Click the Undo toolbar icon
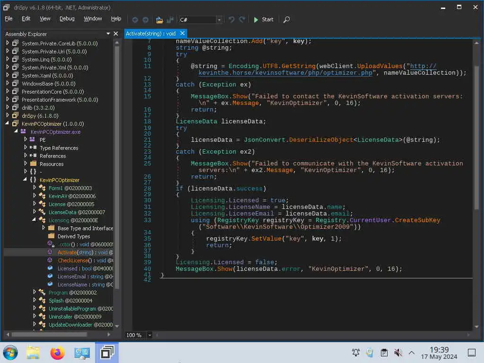The height and width of the screenshot is (363, 484). pos(231,20)
